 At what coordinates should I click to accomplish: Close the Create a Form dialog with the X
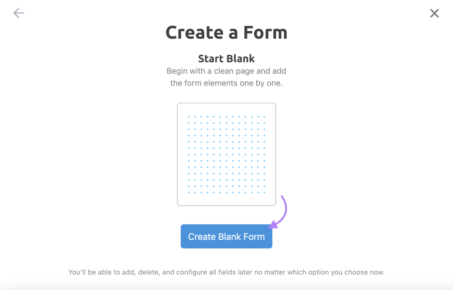coord(434,13)
